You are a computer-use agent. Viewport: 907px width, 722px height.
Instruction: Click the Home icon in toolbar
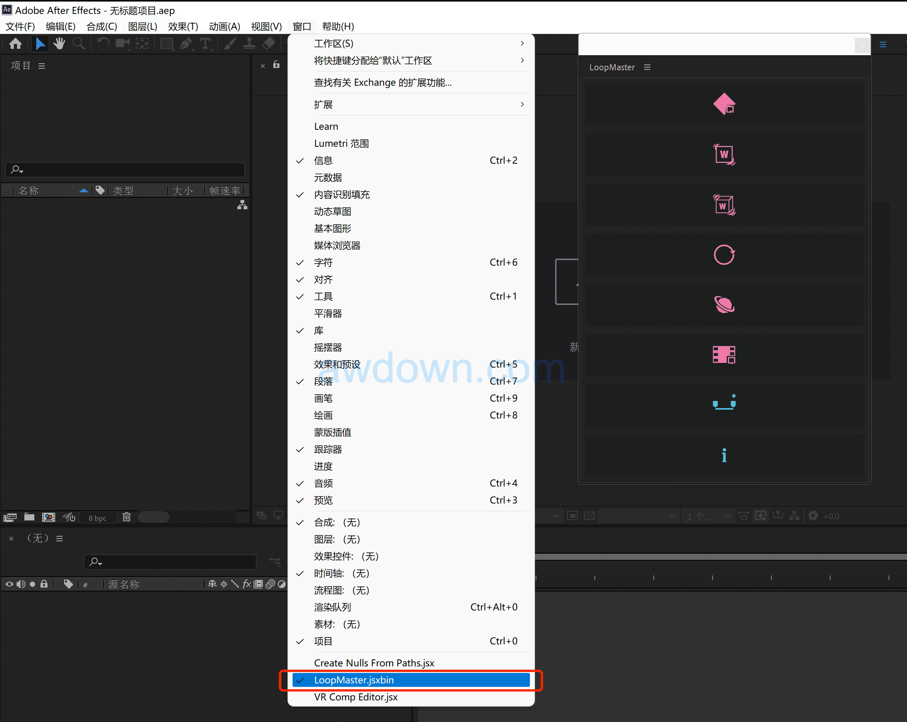click(x=15, y=43)
